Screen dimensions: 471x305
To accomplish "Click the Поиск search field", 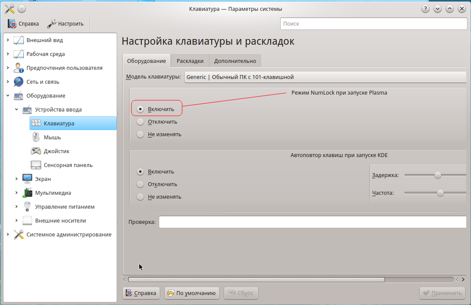I will point(374,24).
